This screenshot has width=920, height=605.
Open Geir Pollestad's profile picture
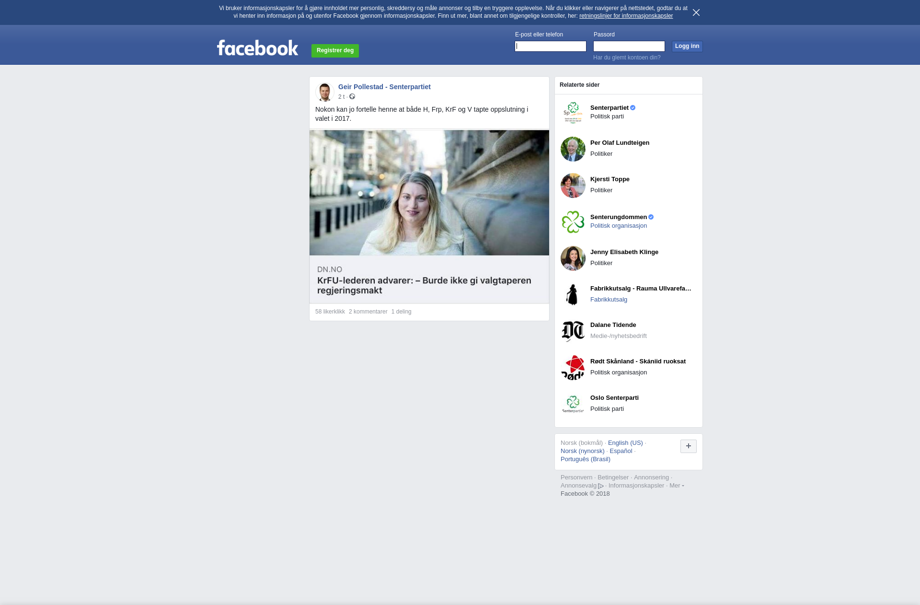tap(325, 92)
